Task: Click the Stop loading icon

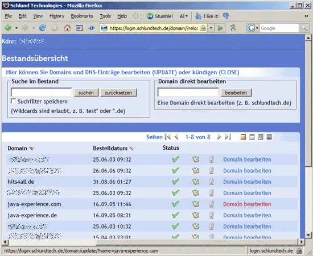Action: (55, 28)
